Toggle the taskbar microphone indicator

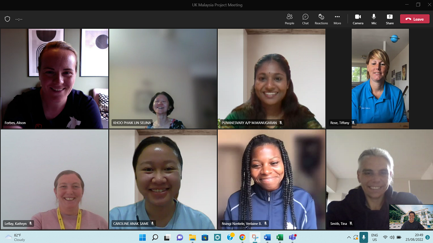click(363, 238)
